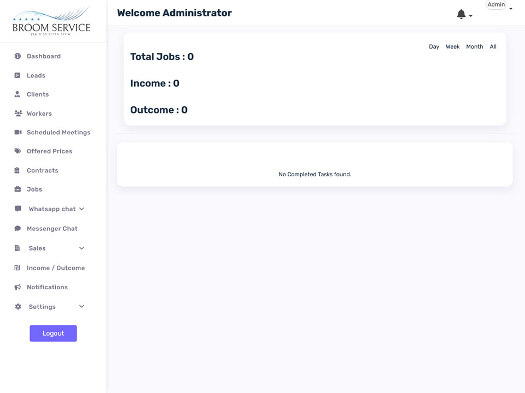
Task: Open the Clients section
Action: 38,94
